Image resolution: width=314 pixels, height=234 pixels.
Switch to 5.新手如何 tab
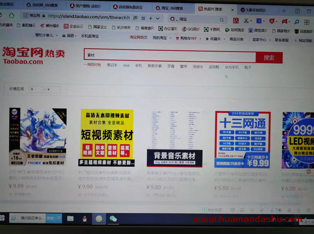point(253,10)
